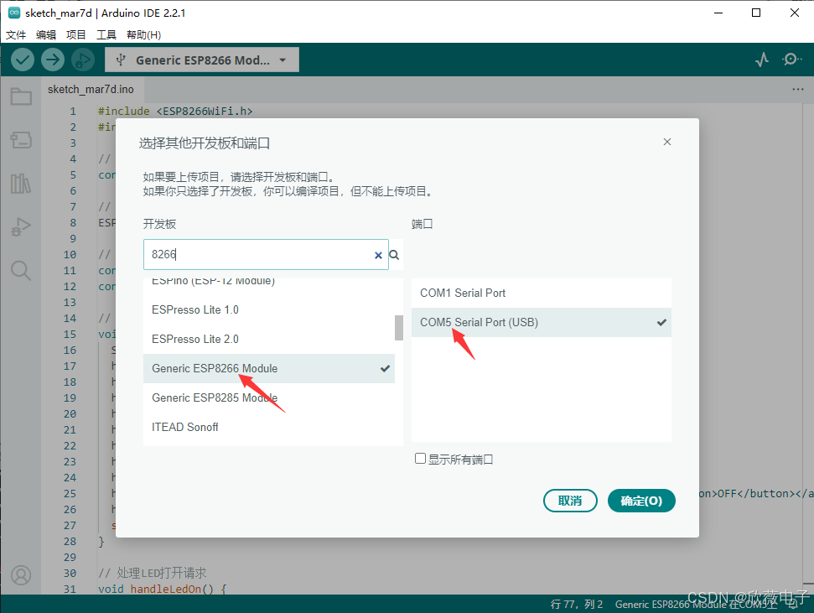Click the Start Debugging toolbar icon

click(82, 60)
